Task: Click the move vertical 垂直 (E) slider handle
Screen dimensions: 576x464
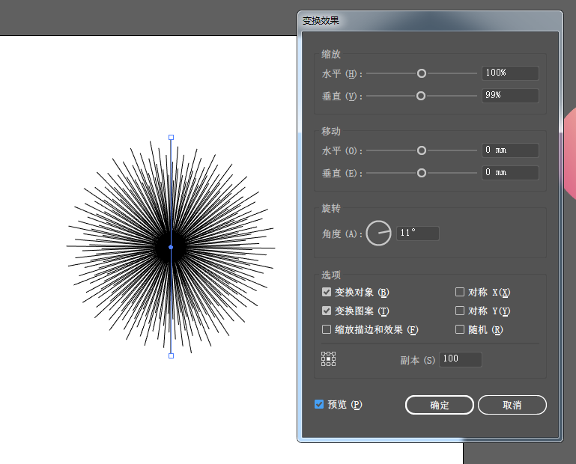Action: [x=422, y=173]
